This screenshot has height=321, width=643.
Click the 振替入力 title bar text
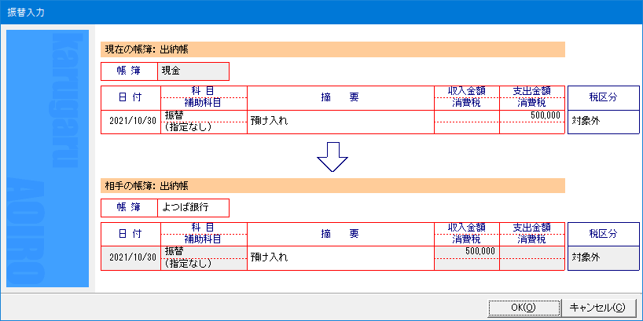point(26,13)
